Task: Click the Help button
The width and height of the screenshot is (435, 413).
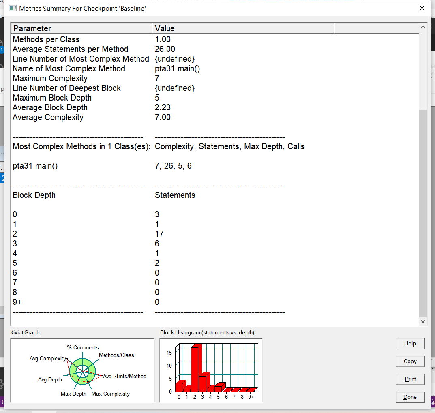Action: coord(410,344)
